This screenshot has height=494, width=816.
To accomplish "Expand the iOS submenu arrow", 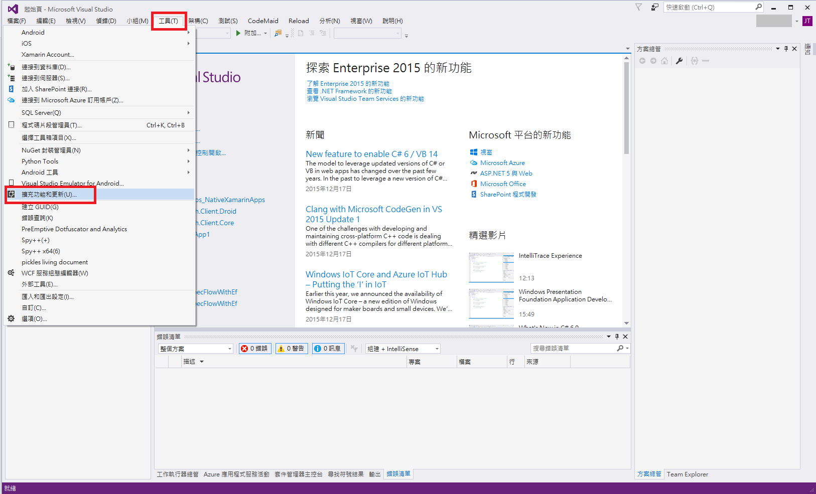I will point(189,43).
